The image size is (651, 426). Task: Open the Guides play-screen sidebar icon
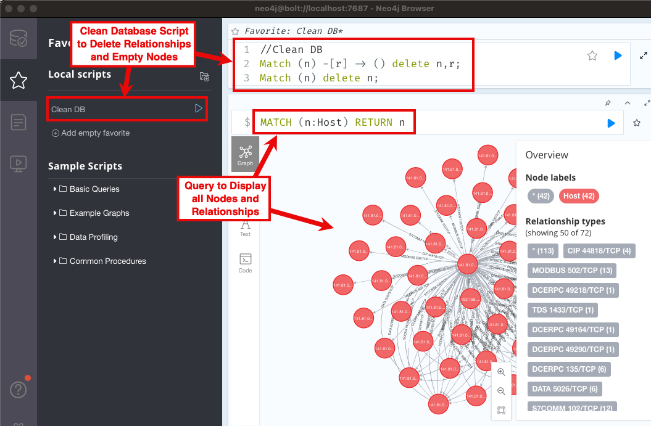coord(19,164)
